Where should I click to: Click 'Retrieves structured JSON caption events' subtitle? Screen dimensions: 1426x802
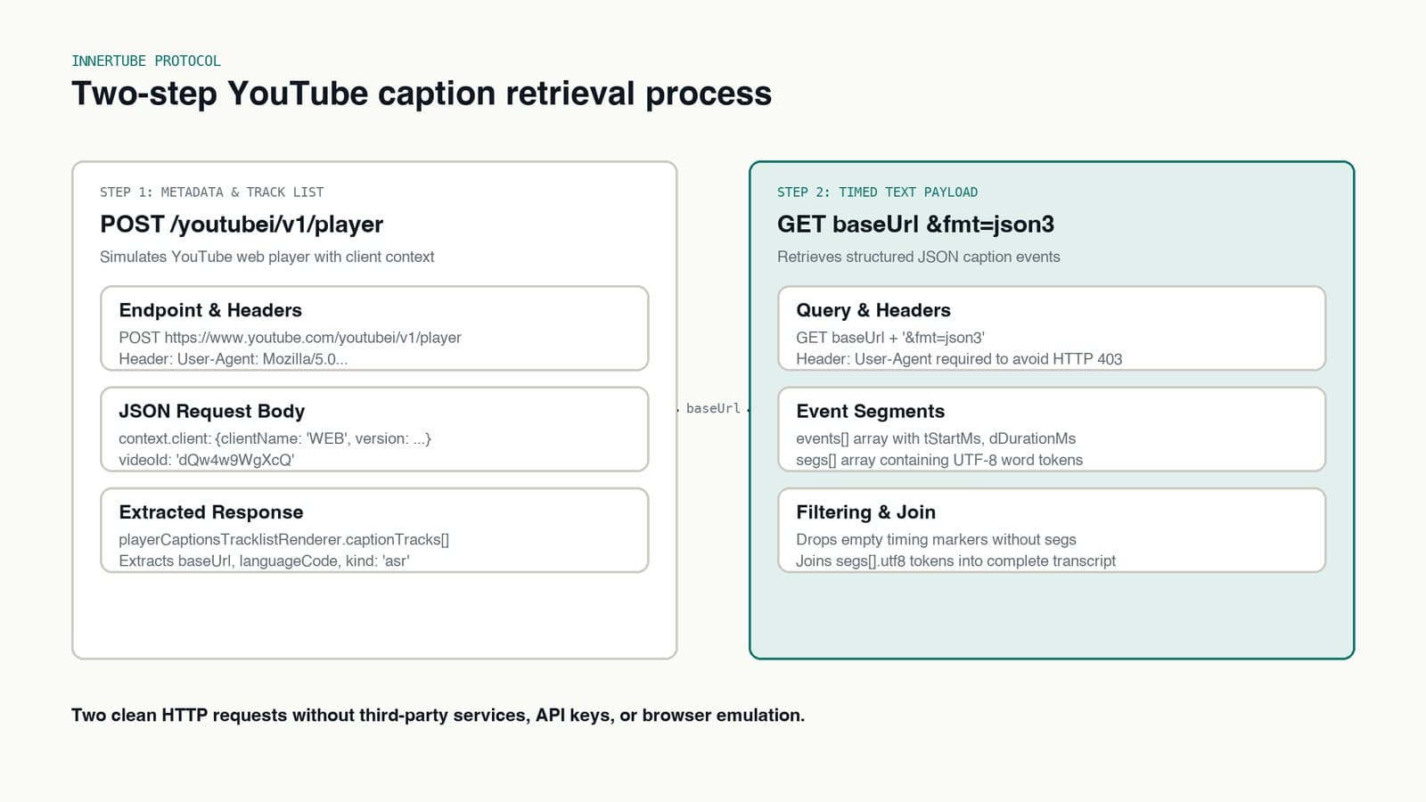pyautogui.click(x=919, y=257)
